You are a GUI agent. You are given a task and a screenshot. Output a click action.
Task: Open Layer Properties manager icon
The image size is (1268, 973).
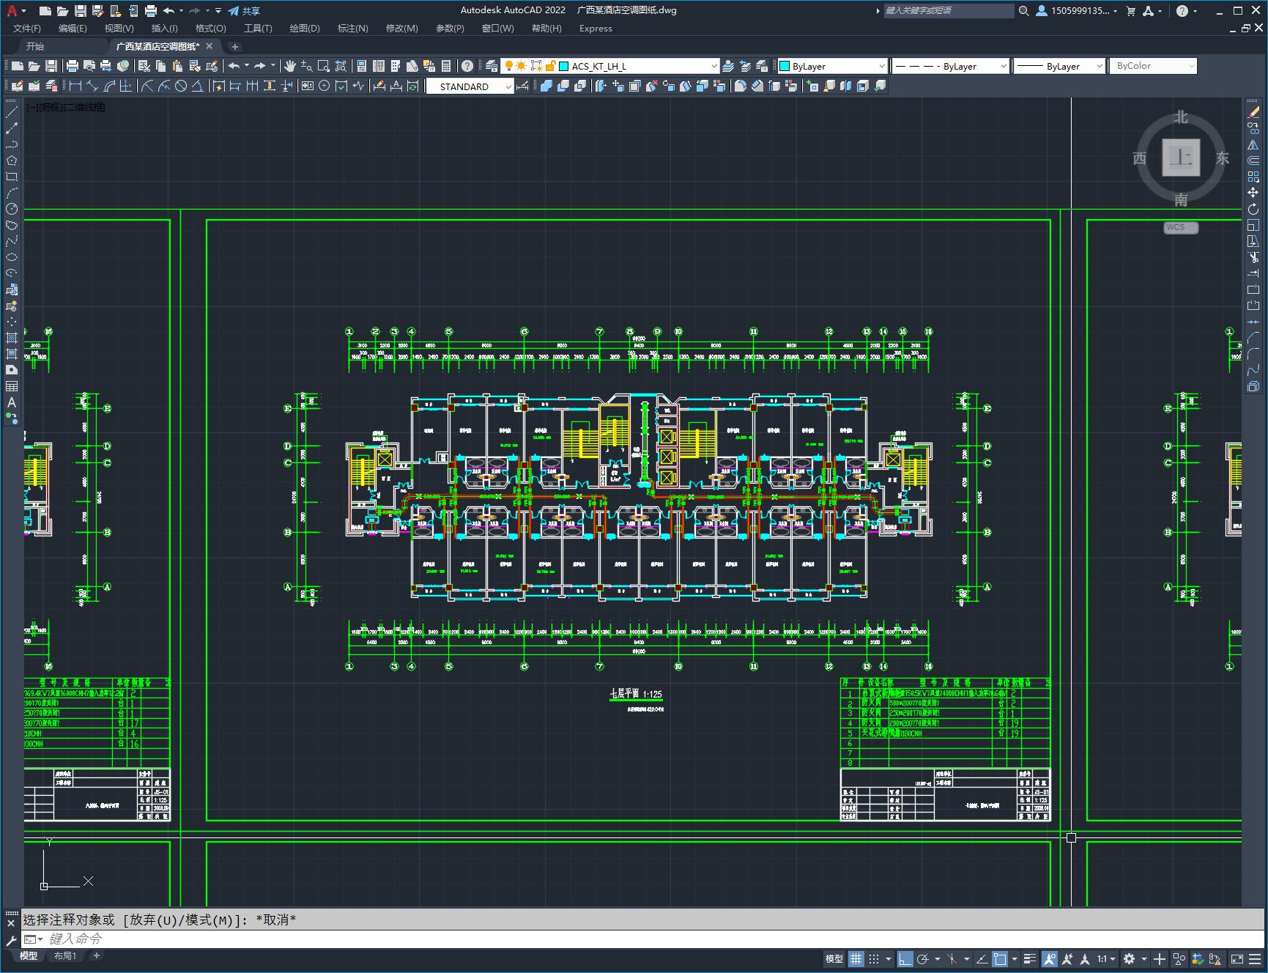(492, 66)
